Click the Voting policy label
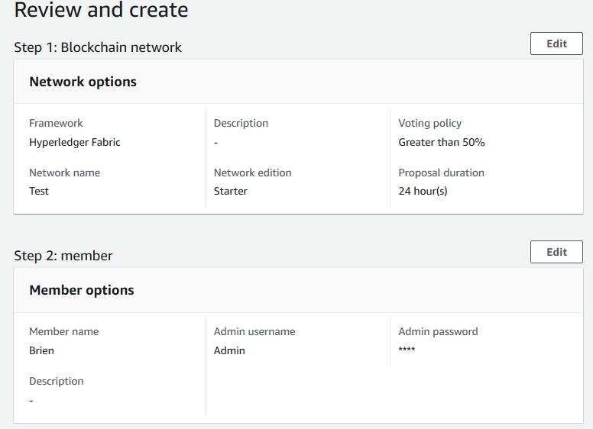 pos(429,123)
